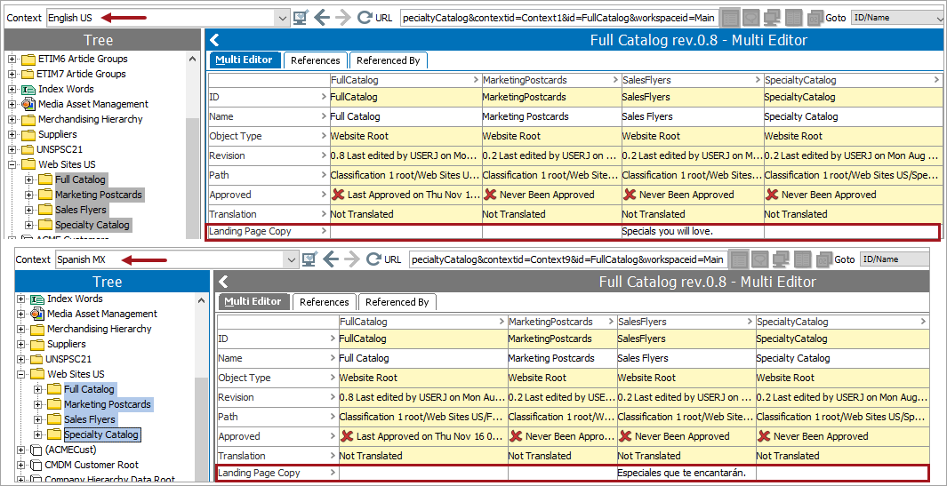947x486 pixels.
Task: Open Goto ID/Name dropdown in English US window
Action: (x=940, y=18)
